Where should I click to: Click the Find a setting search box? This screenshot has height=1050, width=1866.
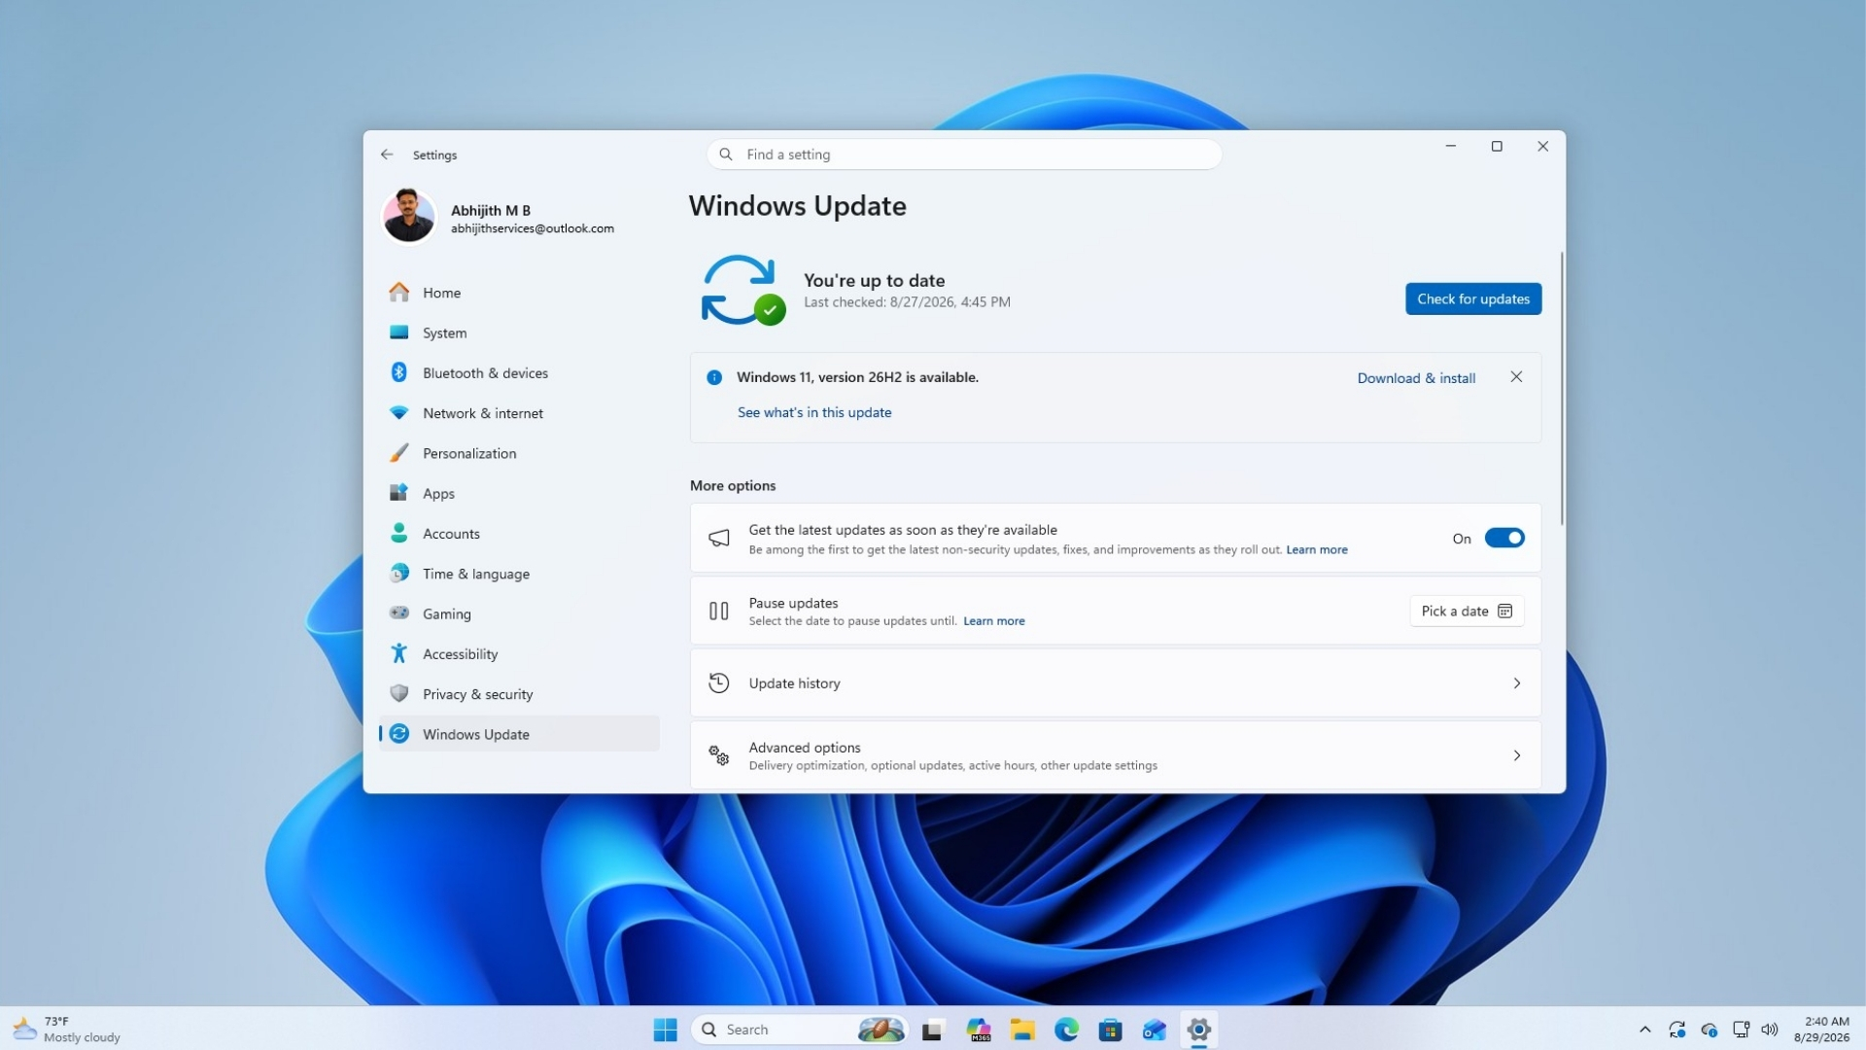(964, 155)
